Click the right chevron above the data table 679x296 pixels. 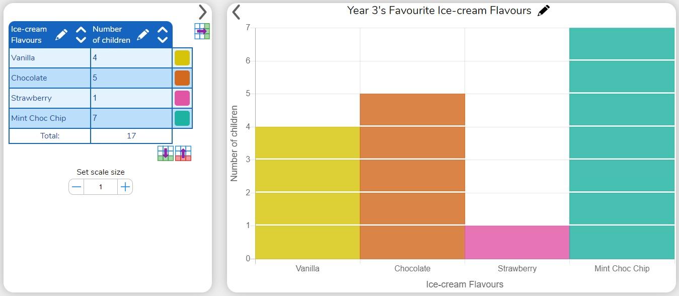pos(202,12)
